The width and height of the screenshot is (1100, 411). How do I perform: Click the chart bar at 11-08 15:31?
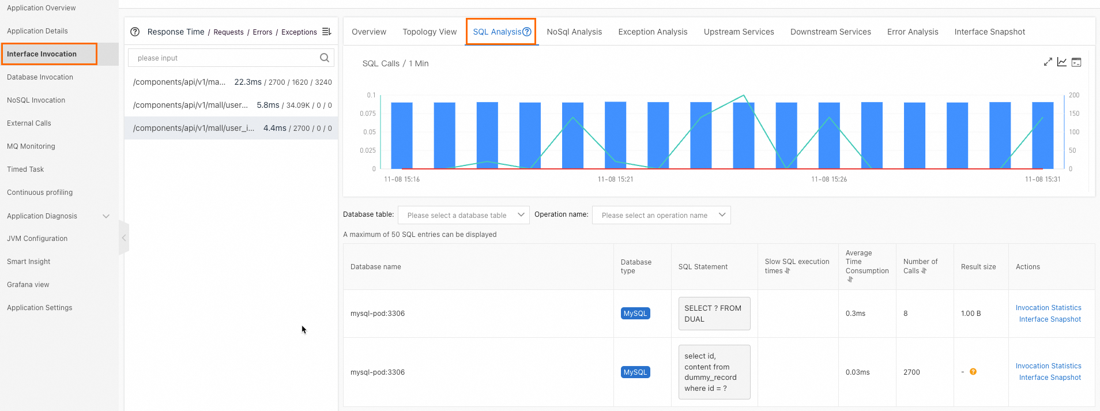[1042, 135]
